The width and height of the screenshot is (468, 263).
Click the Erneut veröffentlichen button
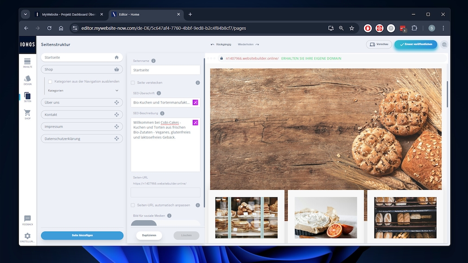pos(416,44)
